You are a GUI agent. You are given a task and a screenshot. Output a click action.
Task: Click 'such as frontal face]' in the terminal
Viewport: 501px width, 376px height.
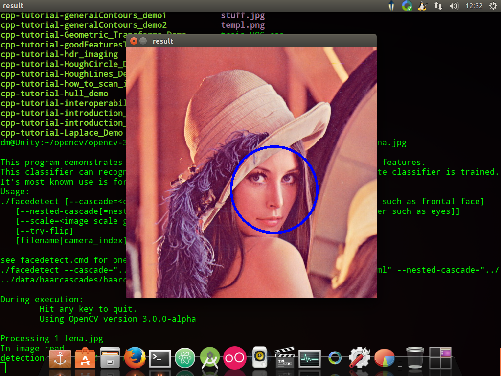tap(433, 202)
